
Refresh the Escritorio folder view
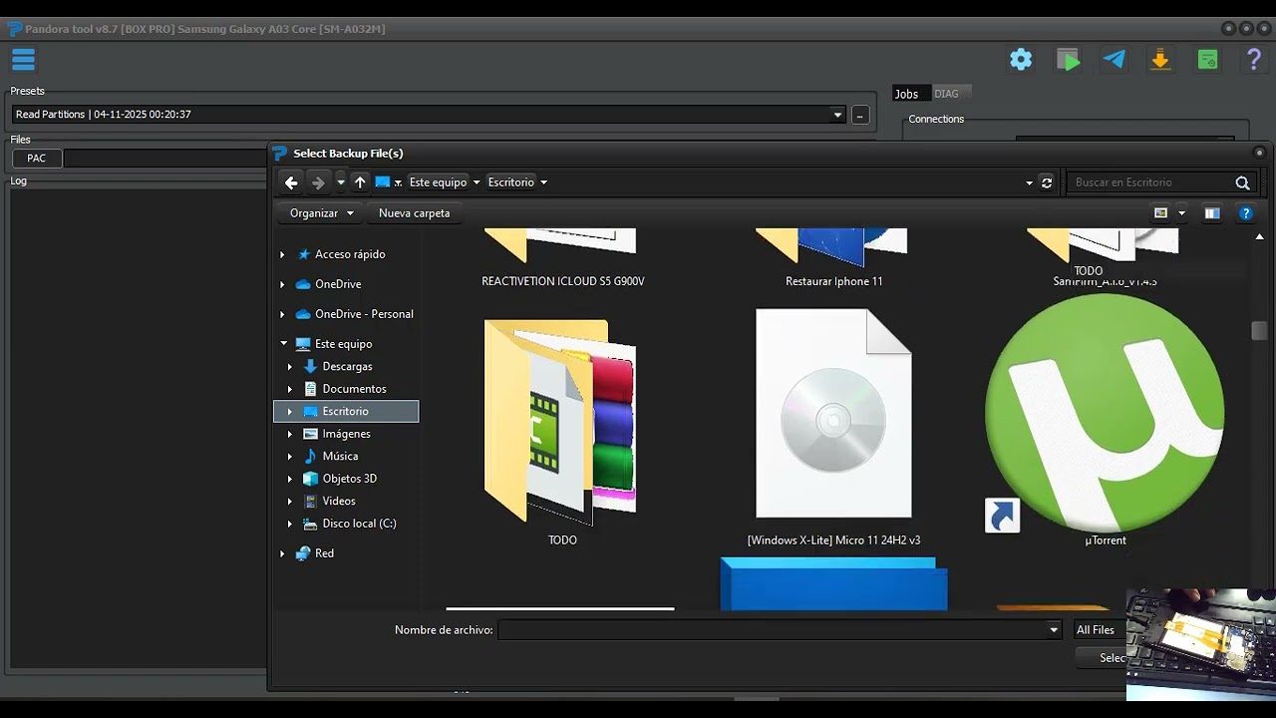coord(1047,182)
